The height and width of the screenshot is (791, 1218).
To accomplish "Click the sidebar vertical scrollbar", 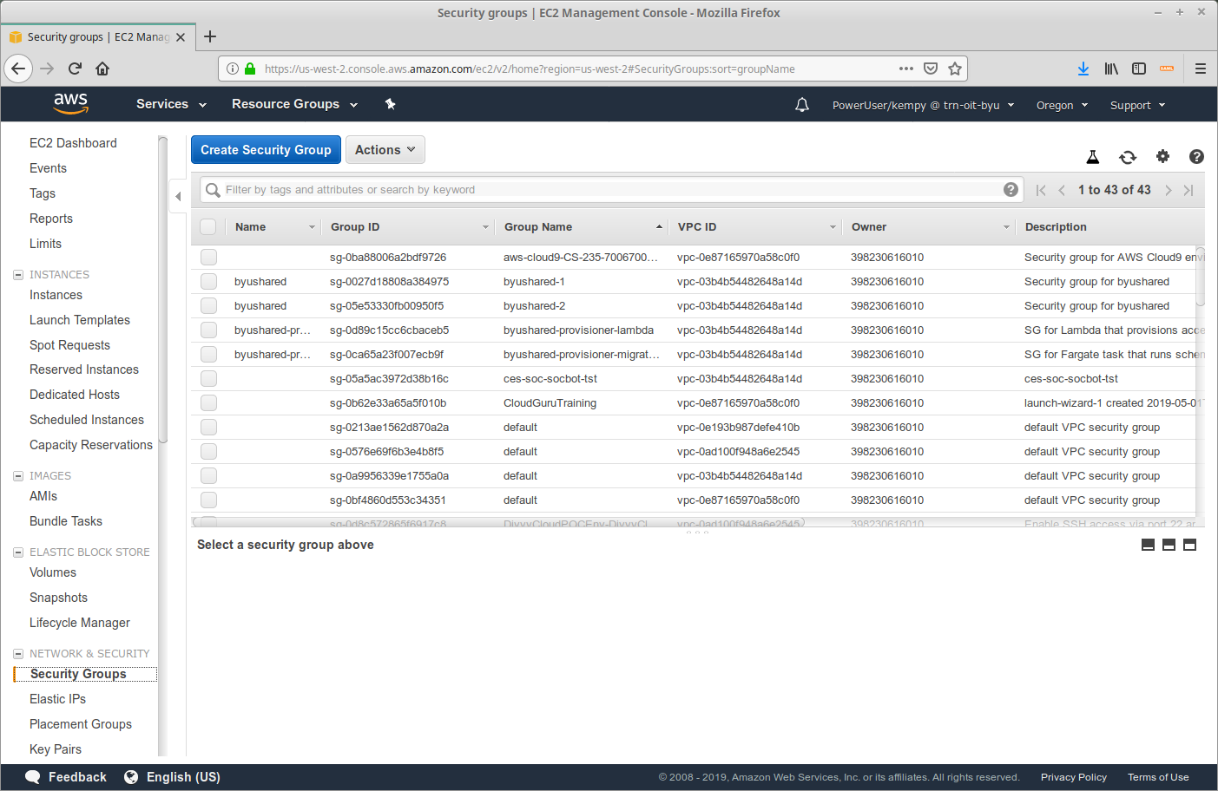I will pyautogui.click(x=162, y=291).
